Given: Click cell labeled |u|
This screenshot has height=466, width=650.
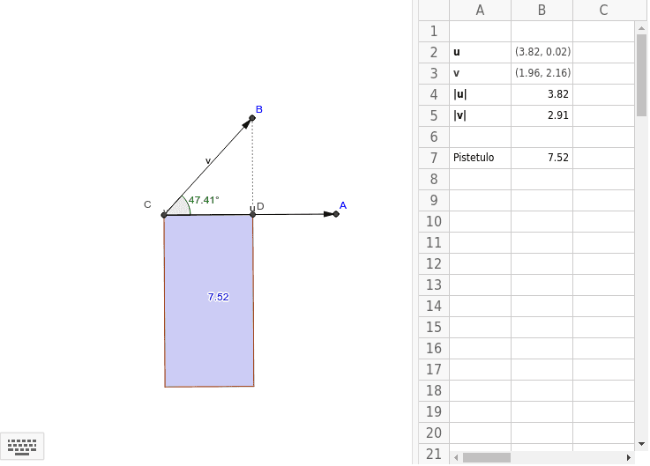Looking at the screenshot, I should [480, 94].
